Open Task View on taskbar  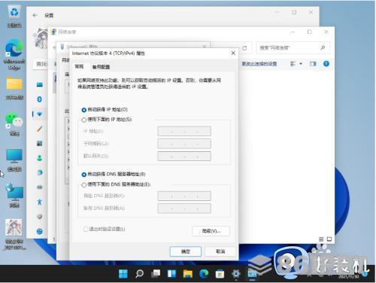pos(156,274)
